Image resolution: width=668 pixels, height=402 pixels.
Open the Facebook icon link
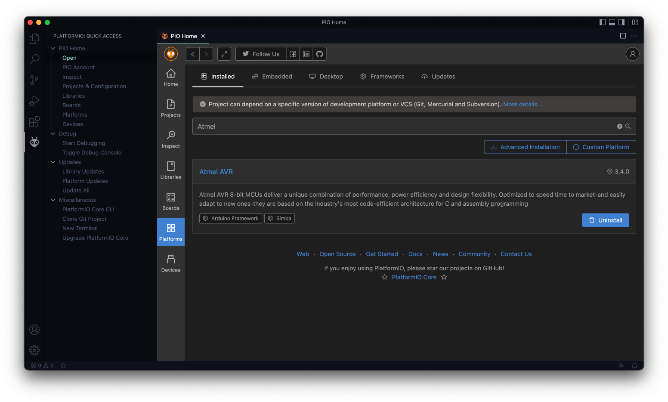tap(293, 54)
